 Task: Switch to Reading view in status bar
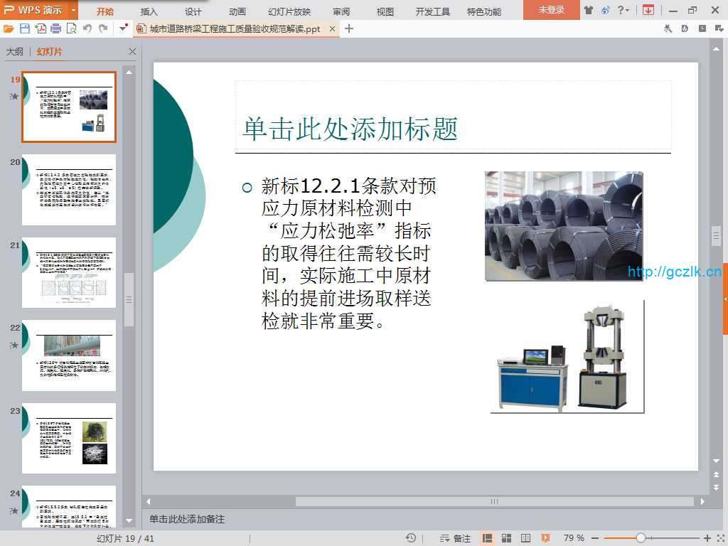tap(526, 538)
